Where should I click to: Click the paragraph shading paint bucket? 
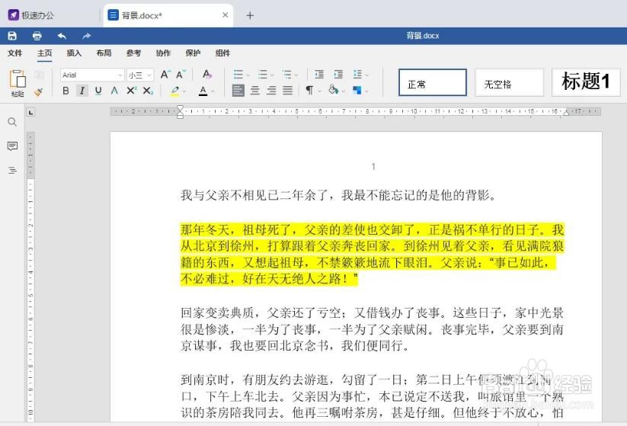(333, 90)
